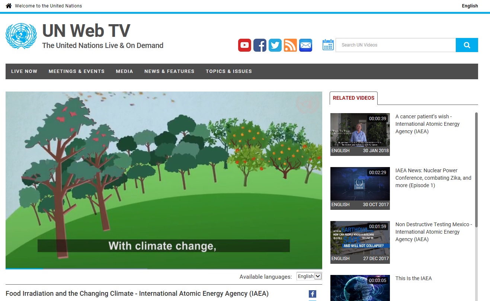Viewport: 490px width, 301px height.
Task: Open the UN emblem logo
Action: (x=21, y=36)
